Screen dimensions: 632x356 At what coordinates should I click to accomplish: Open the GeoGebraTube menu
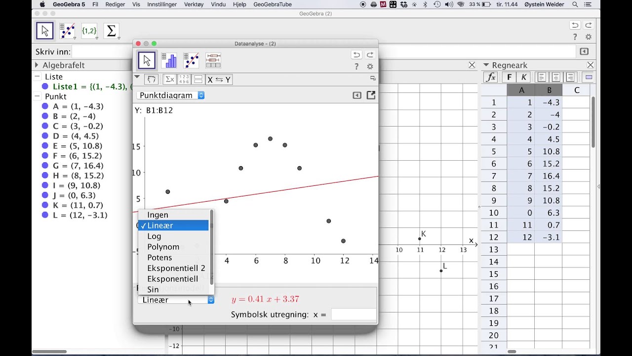point(273,4)
